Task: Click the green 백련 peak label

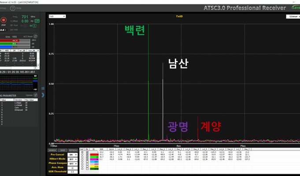Action: [x=135, y=30]
